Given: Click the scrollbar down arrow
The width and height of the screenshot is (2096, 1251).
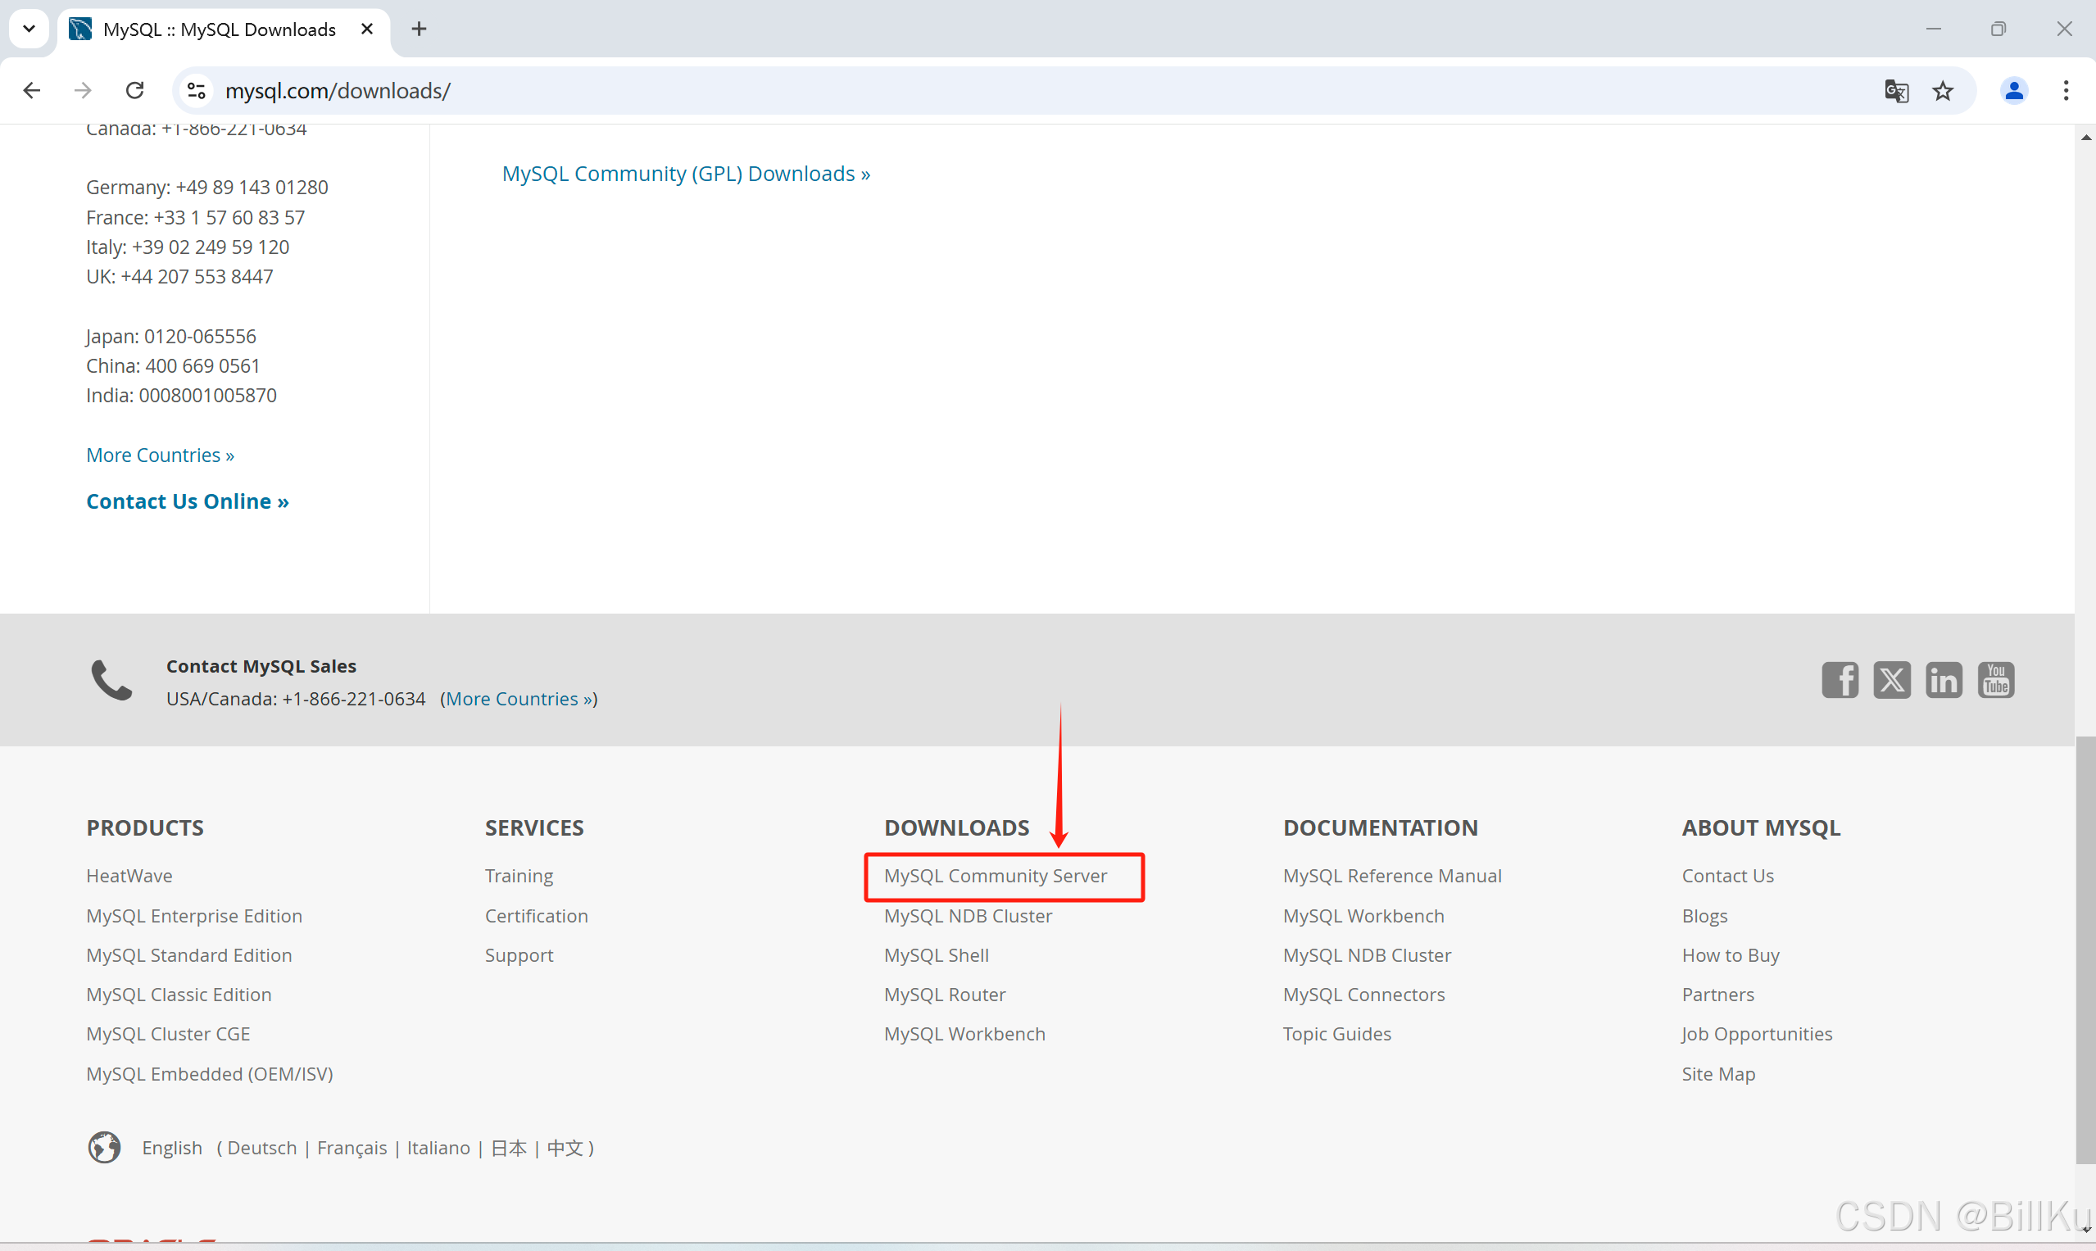Looking at the screenshot, I should [x=2085, y=1231].
